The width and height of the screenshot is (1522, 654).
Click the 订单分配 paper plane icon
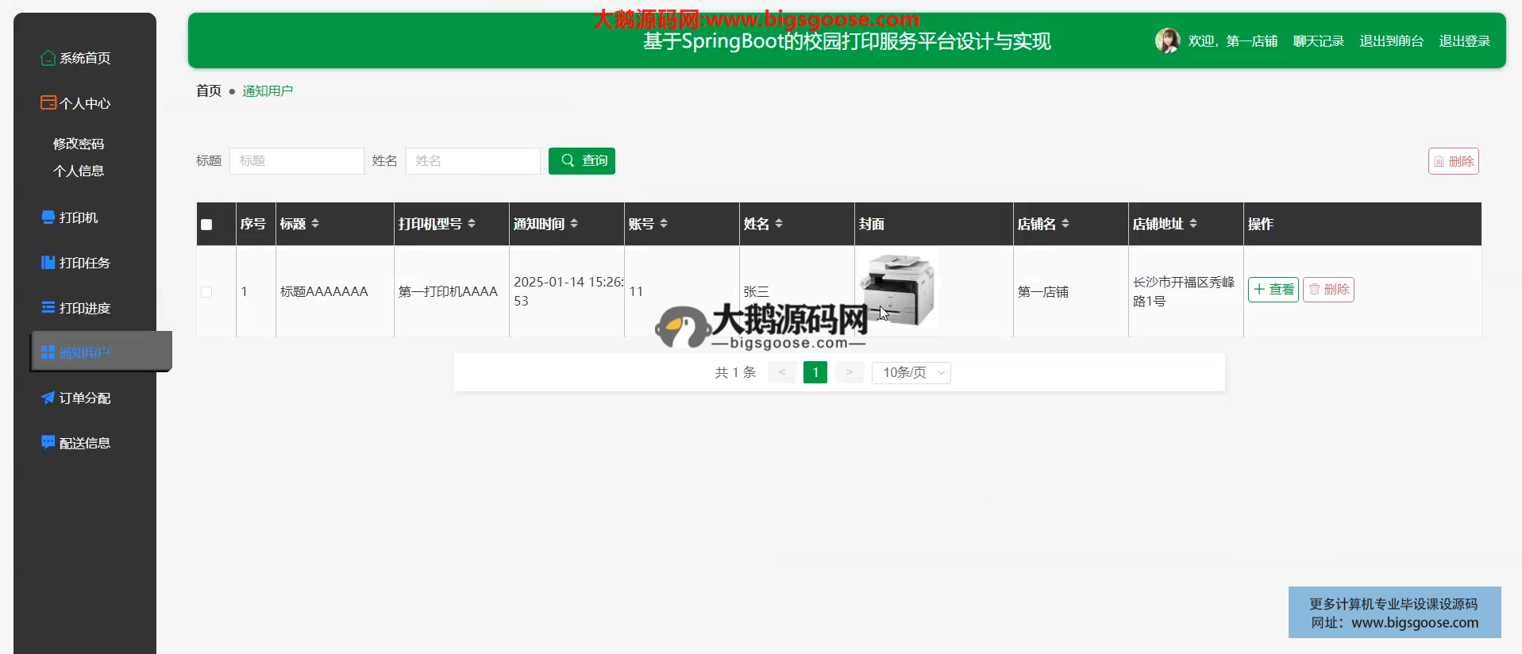pyautogui.click(x=48, y=398)
